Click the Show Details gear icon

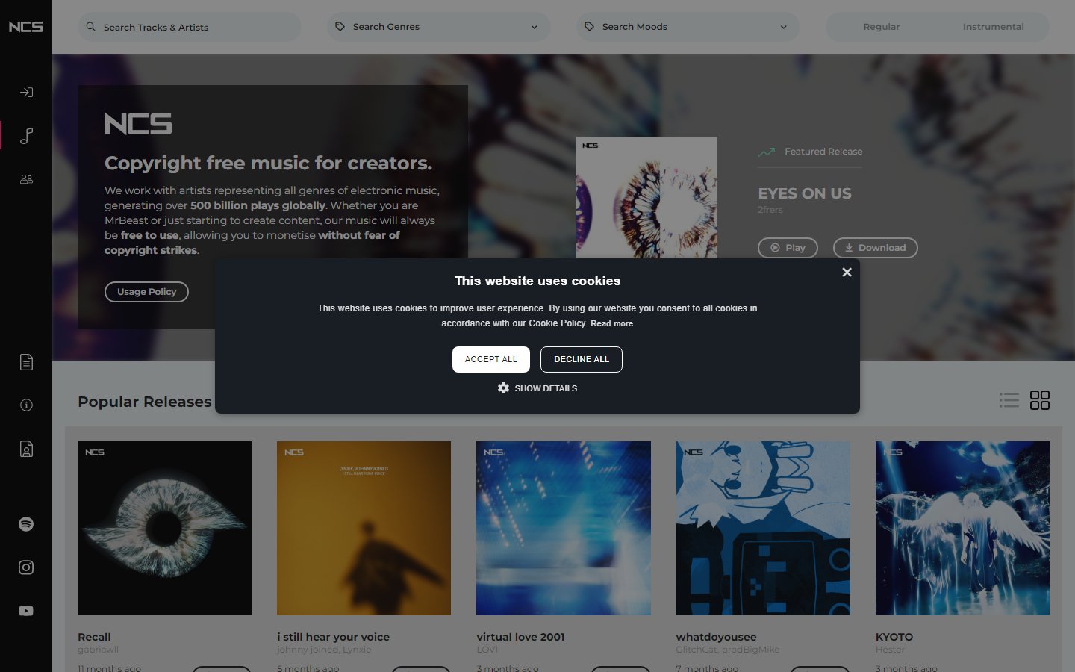pyautogui.click(x=504, y=388)
